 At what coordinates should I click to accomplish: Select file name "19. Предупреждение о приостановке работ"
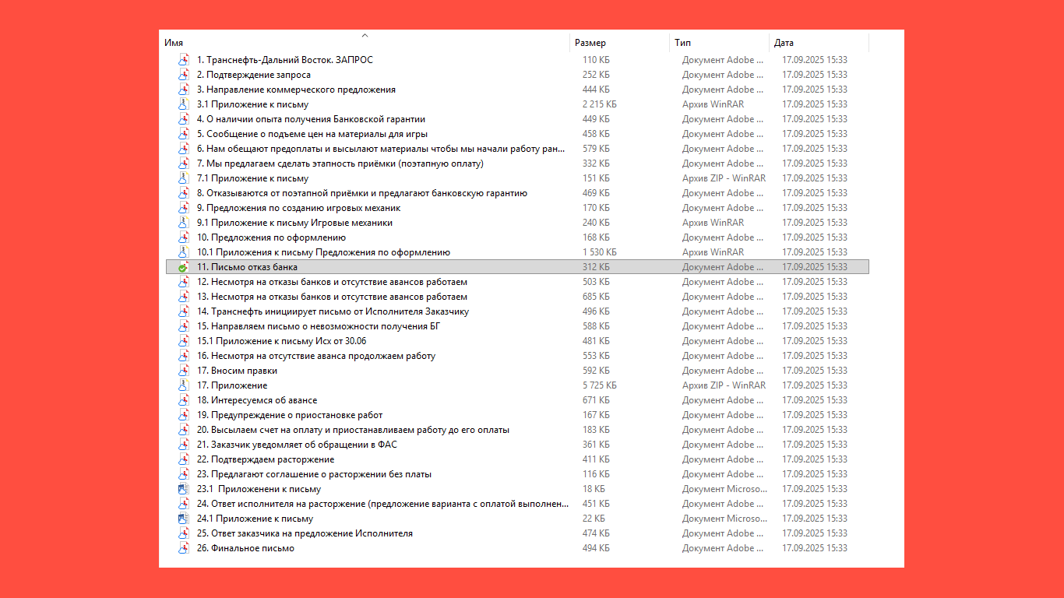(x=290, y=415)
